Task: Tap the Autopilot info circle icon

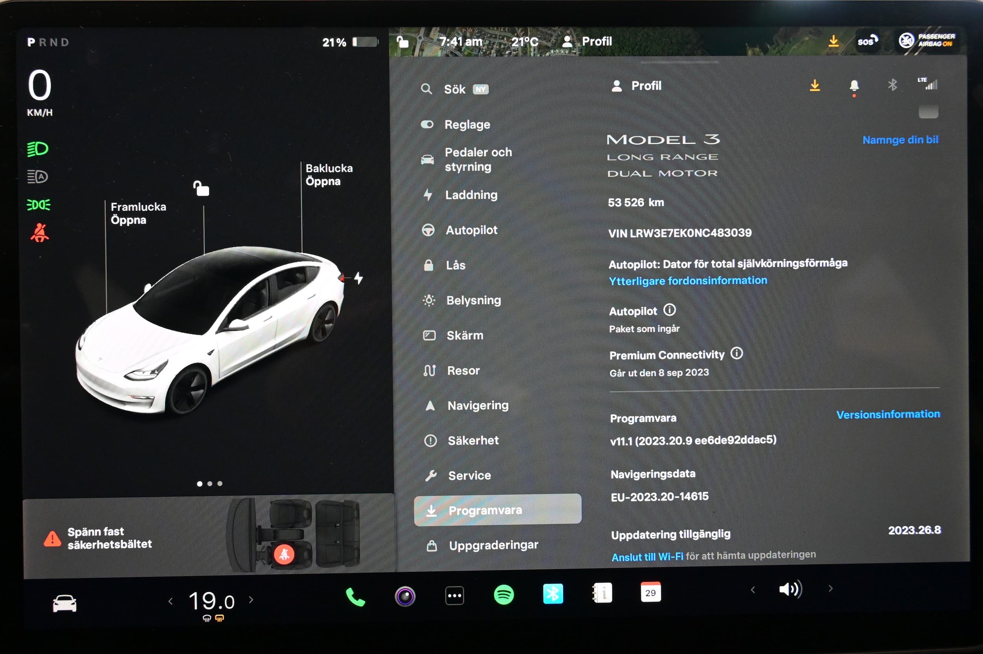Action: [x=669, y=310]
